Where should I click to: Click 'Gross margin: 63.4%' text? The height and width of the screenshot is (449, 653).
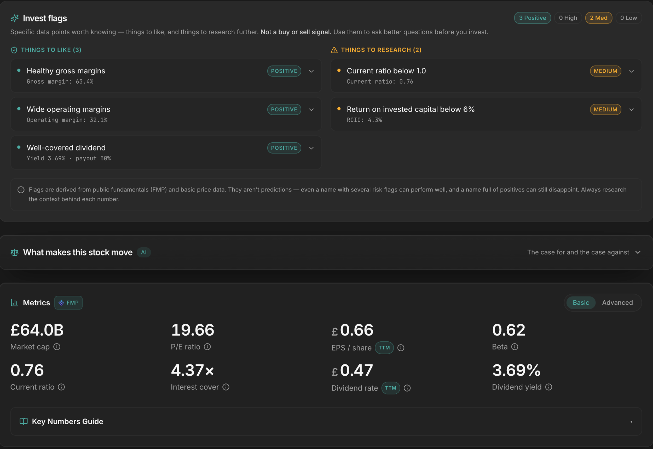pyautogui.click(x=60, y=82)
